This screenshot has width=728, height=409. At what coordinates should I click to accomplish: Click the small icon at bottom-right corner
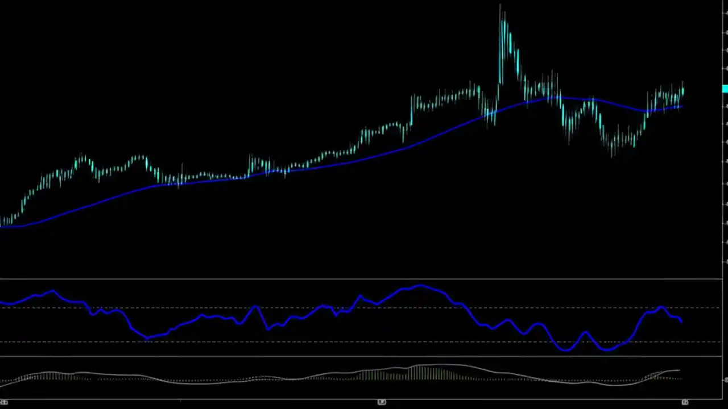[686, 402]
